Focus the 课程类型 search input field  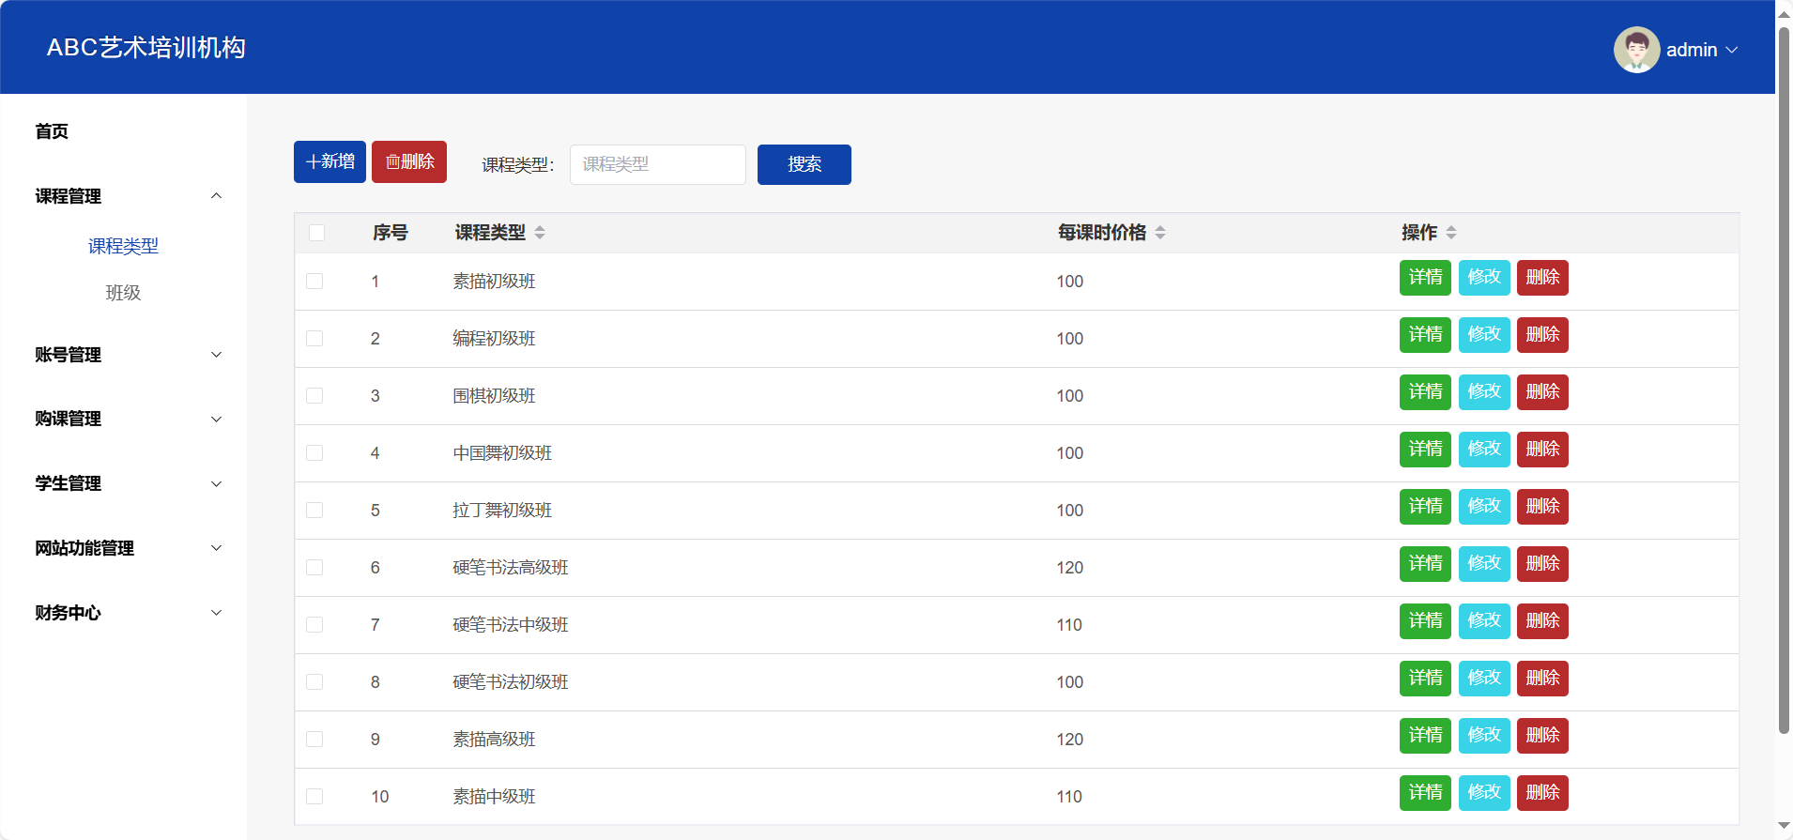[657, 164]
